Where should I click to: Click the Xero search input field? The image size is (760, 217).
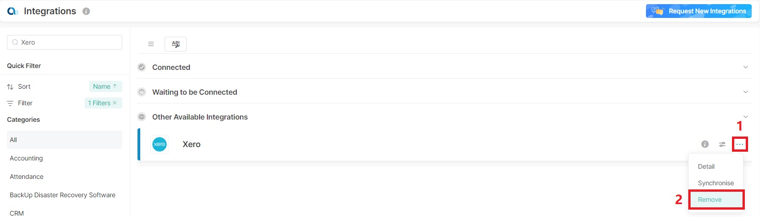[x=69, y=42]
